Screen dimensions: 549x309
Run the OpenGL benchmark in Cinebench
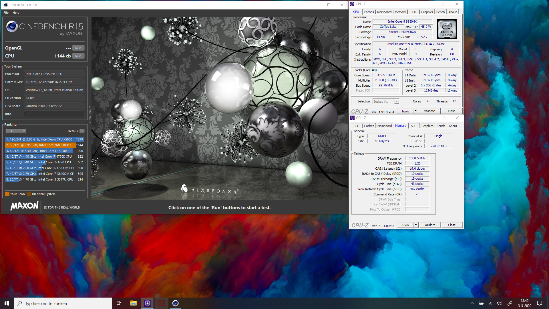(78, 48)
